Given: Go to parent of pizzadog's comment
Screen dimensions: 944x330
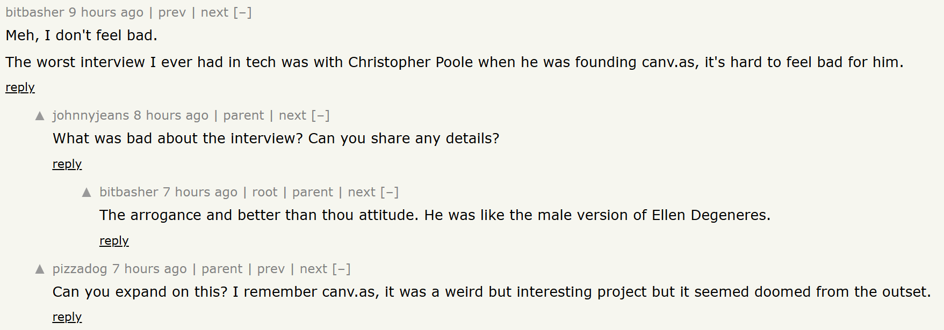Looking at the screenshot, I should coord(222,269).
